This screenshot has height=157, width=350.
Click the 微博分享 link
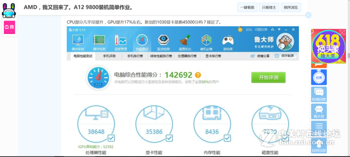click(260, 56)
